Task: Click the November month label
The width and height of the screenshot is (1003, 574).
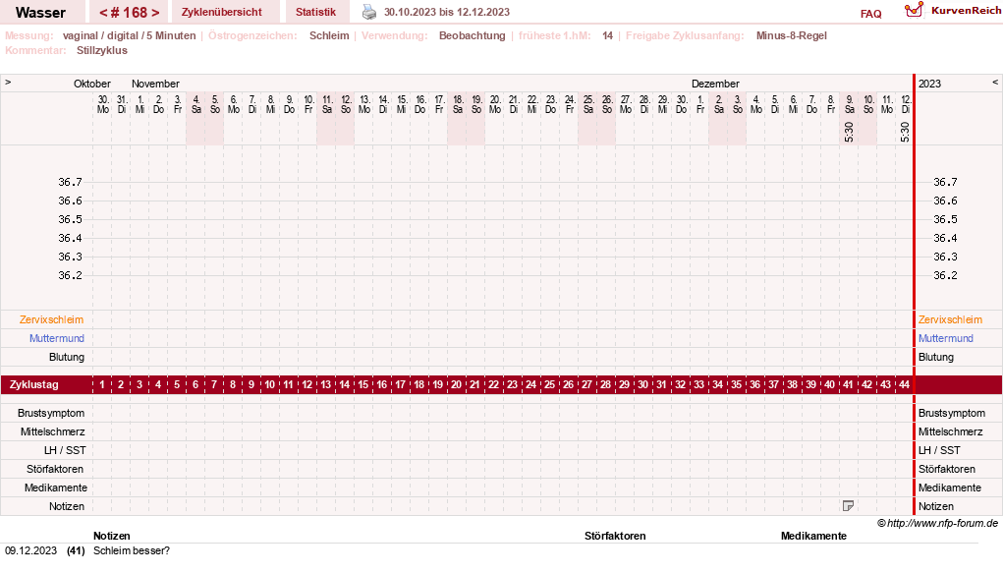Action: click(155, 84)
